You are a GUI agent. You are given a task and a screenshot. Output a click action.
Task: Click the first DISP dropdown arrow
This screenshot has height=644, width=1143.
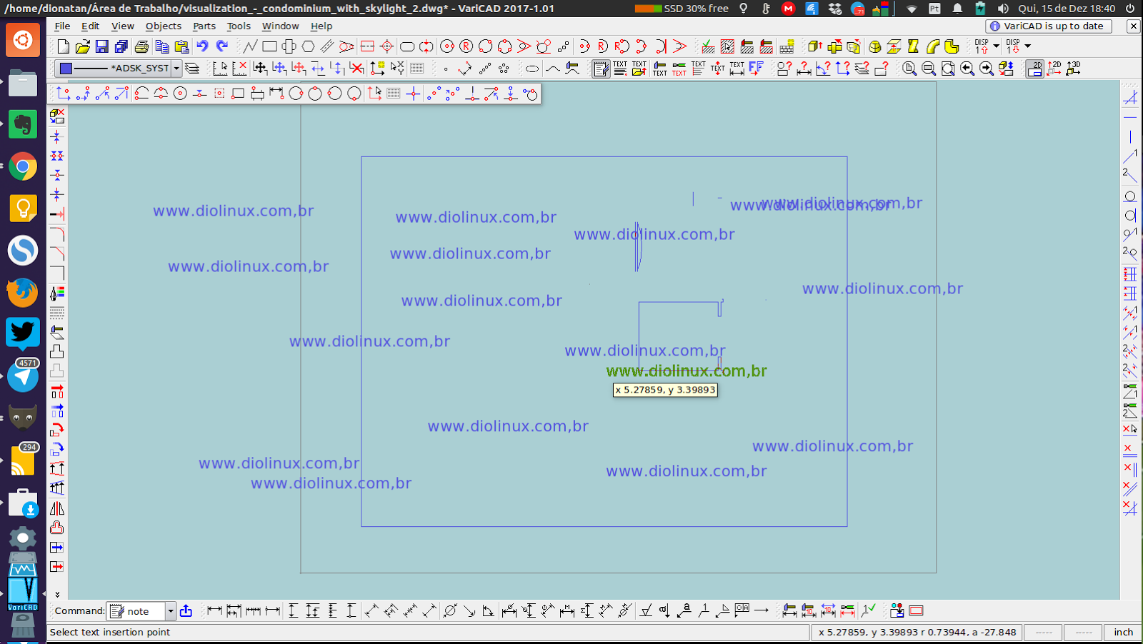click(997, 46)
